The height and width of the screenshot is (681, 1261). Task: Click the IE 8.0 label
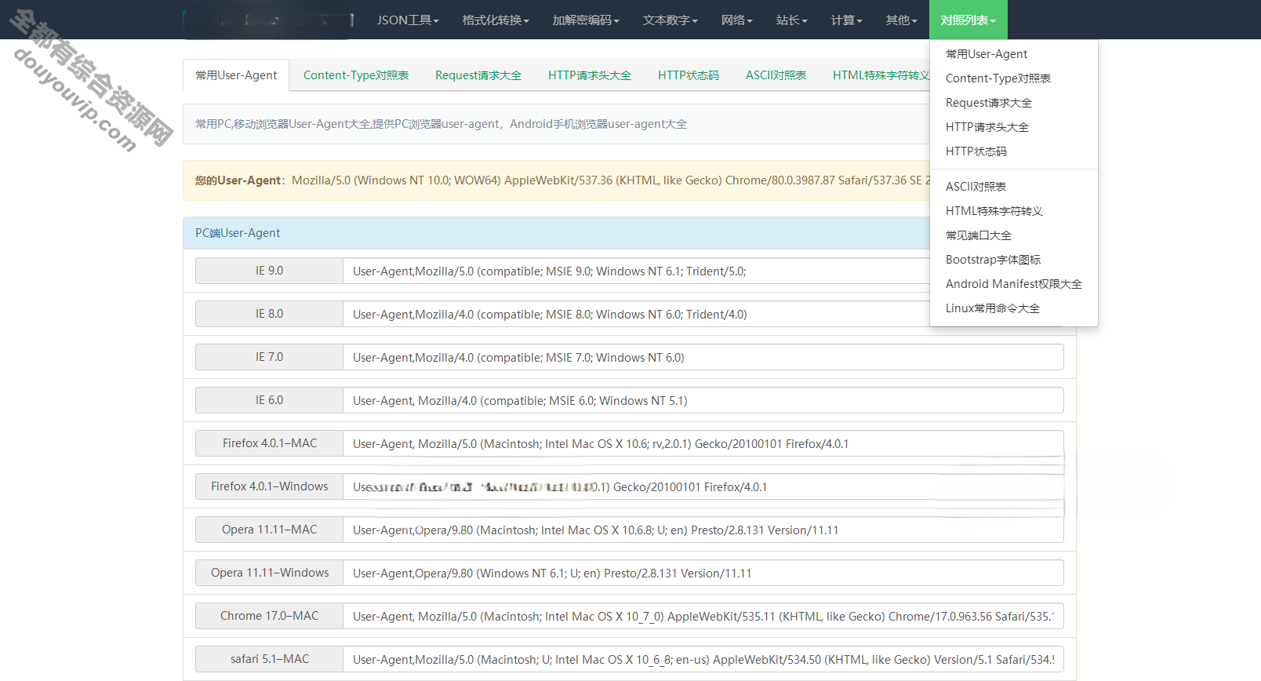click(269, 314)
